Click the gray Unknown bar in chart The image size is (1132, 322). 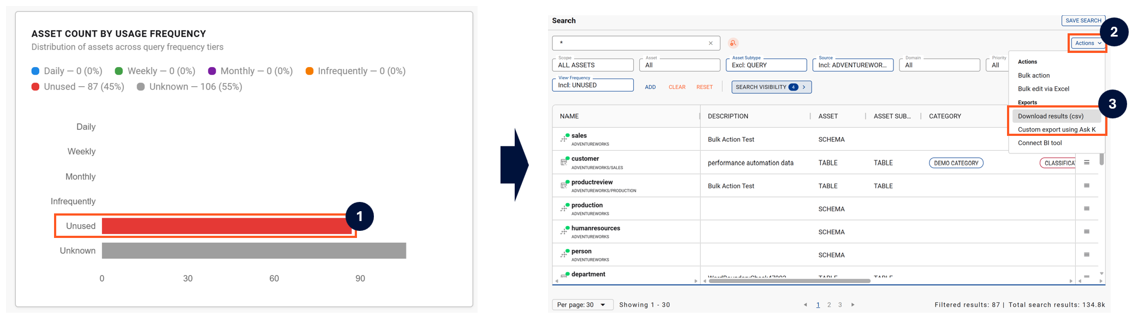coord(254,251)
